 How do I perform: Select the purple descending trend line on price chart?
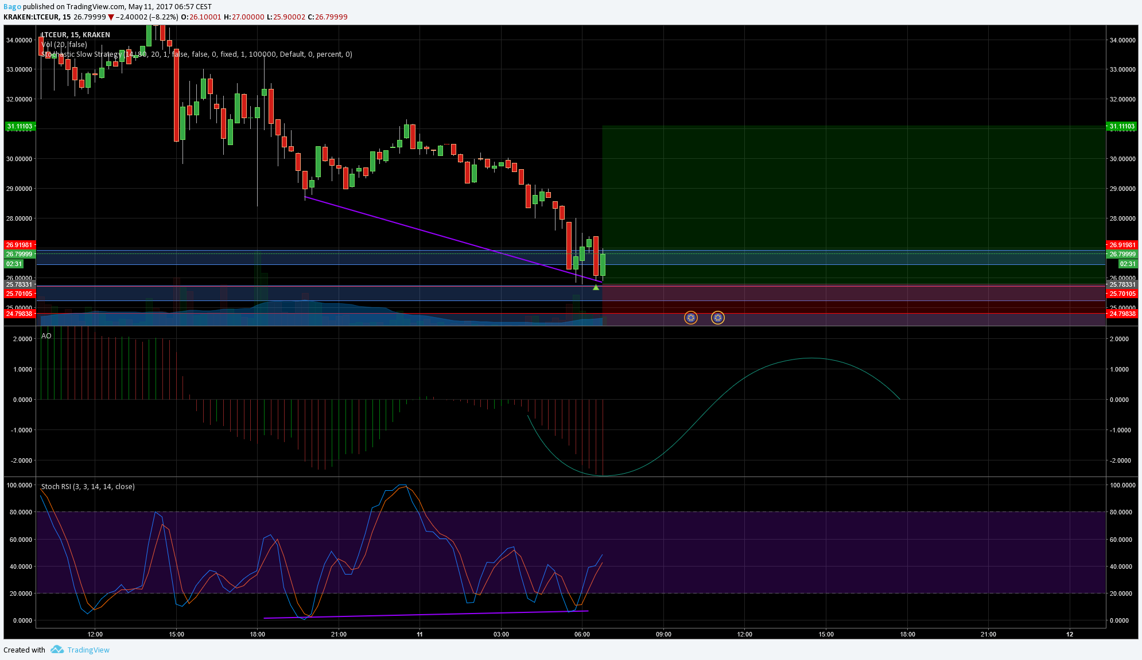point(453,239)
